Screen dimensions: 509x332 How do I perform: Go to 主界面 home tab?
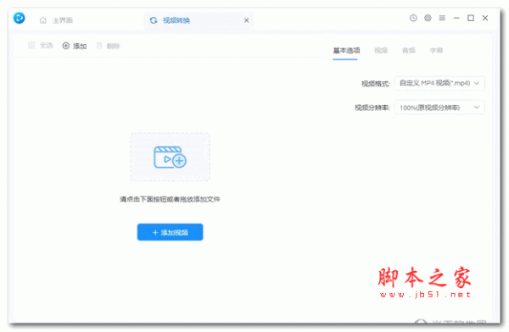coord(56,20)
